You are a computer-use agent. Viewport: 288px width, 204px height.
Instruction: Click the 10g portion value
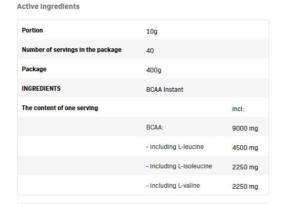click(x=152, y=31)
